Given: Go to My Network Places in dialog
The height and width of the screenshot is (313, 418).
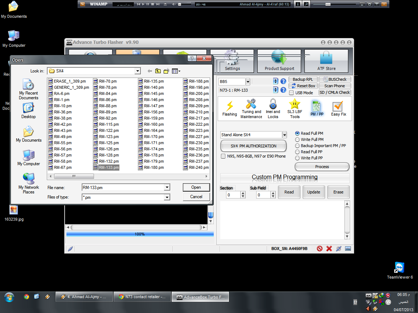Looking at the screenshot, I should pyautogui.click(x=29, y=184).
